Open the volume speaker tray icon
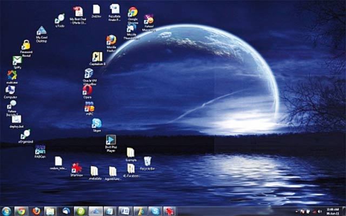 (319, 212)
